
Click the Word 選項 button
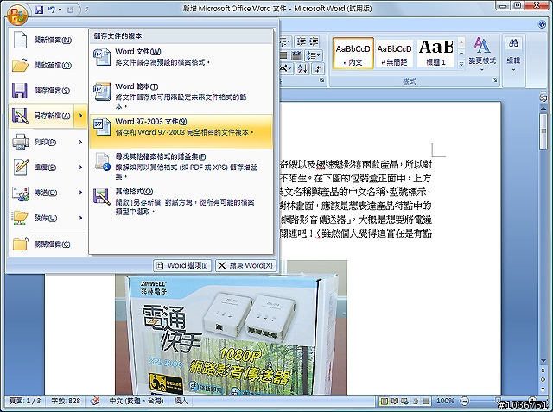pyautogui.click(x=182, y=265)
